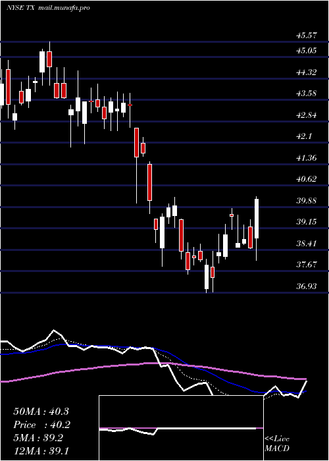
Task: Click the 42.84 price level label
Action: (x=307, y=115)
